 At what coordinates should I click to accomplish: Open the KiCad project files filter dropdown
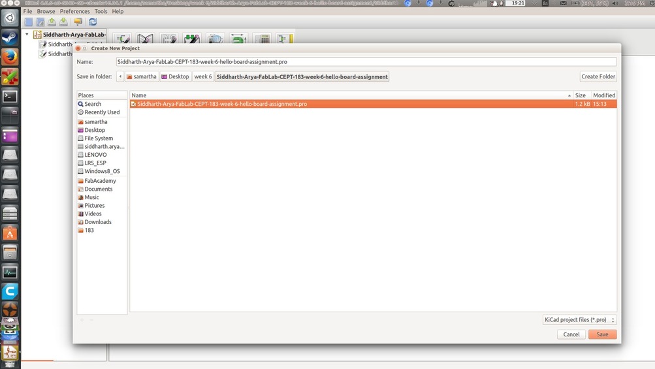pos(579,319)
